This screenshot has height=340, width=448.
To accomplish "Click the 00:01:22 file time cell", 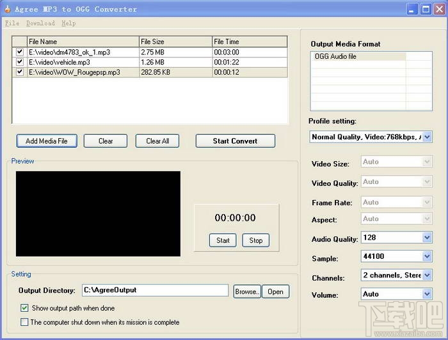I will tap(250, 62).
